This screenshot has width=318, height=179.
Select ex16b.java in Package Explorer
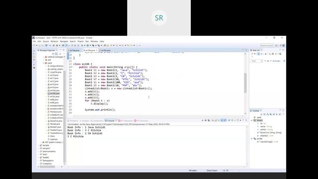(54, 93)
